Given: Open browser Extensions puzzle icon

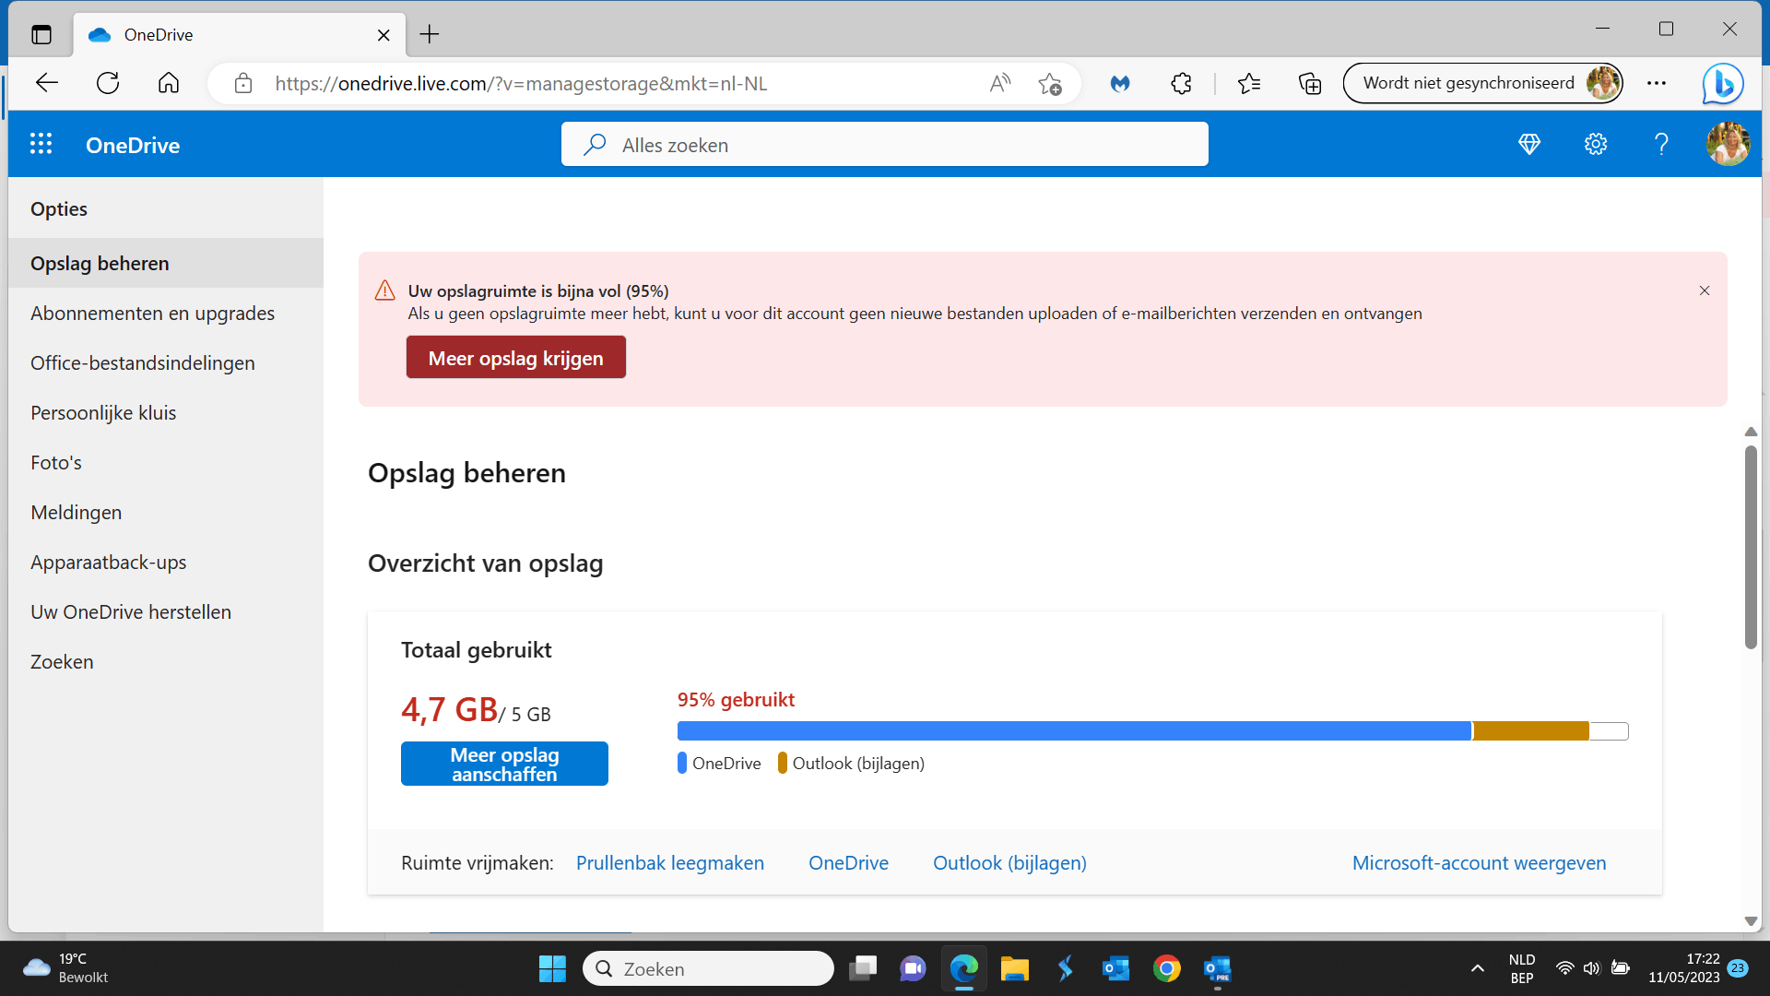Looking at the screenshot, I should (x=1181, y=84).
